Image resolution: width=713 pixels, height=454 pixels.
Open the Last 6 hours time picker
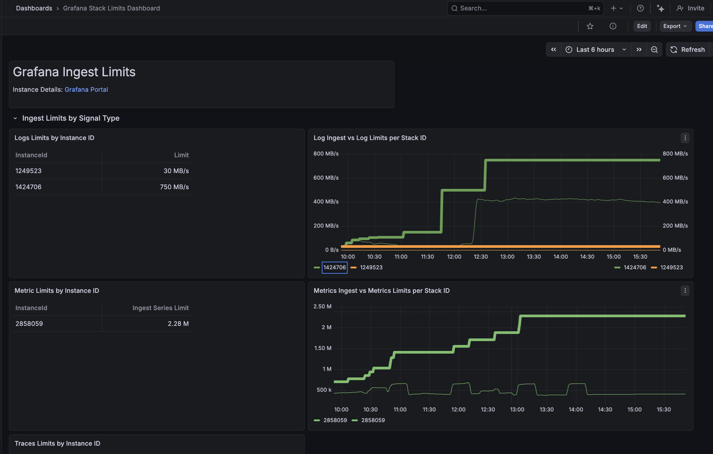[x=596, y=49]
